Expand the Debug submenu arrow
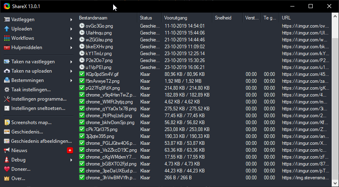Screen dimensions: 339x187 click(71, 160)
